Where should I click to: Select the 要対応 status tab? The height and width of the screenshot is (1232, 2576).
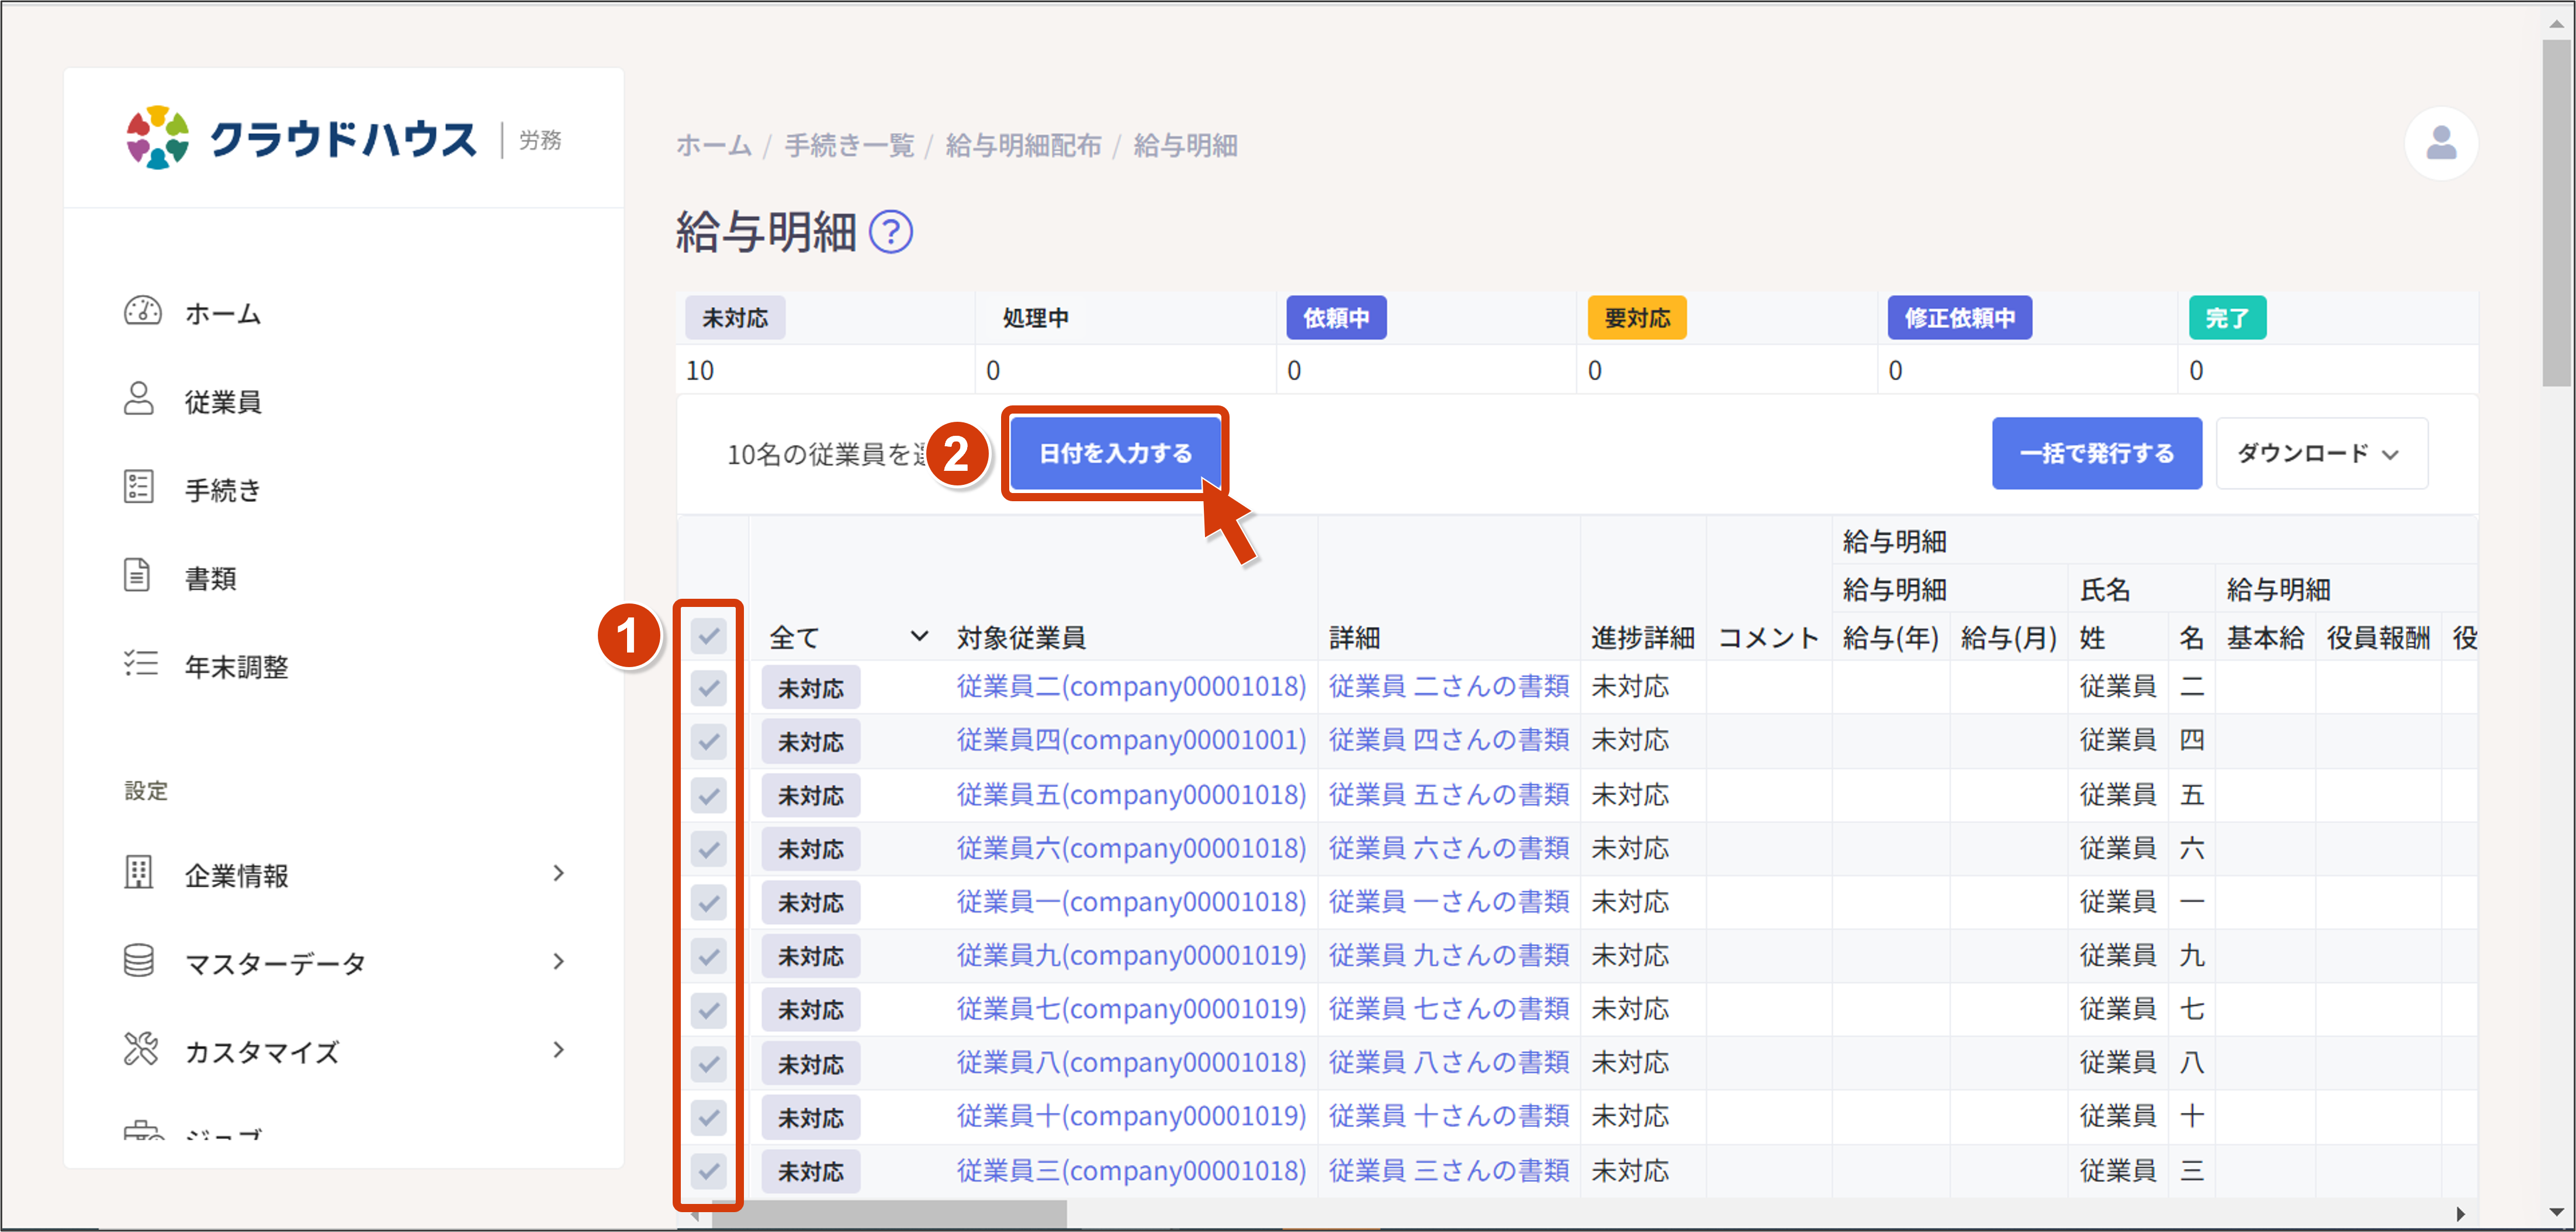coord(1637,317)
